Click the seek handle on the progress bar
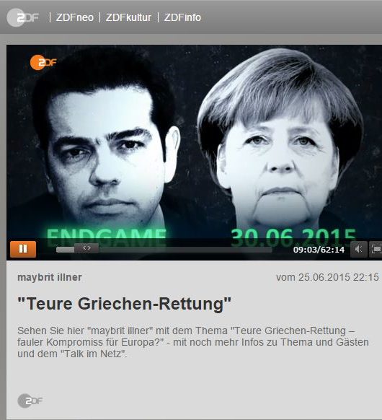This screenshot has width=382, height=420. click(x=86, y=248)
